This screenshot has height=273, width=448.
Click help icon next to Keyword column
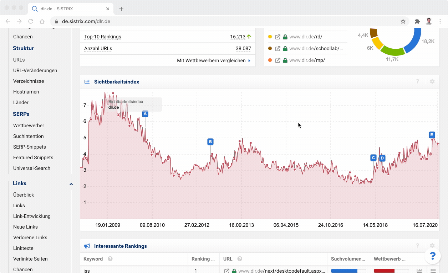point(110,259)
